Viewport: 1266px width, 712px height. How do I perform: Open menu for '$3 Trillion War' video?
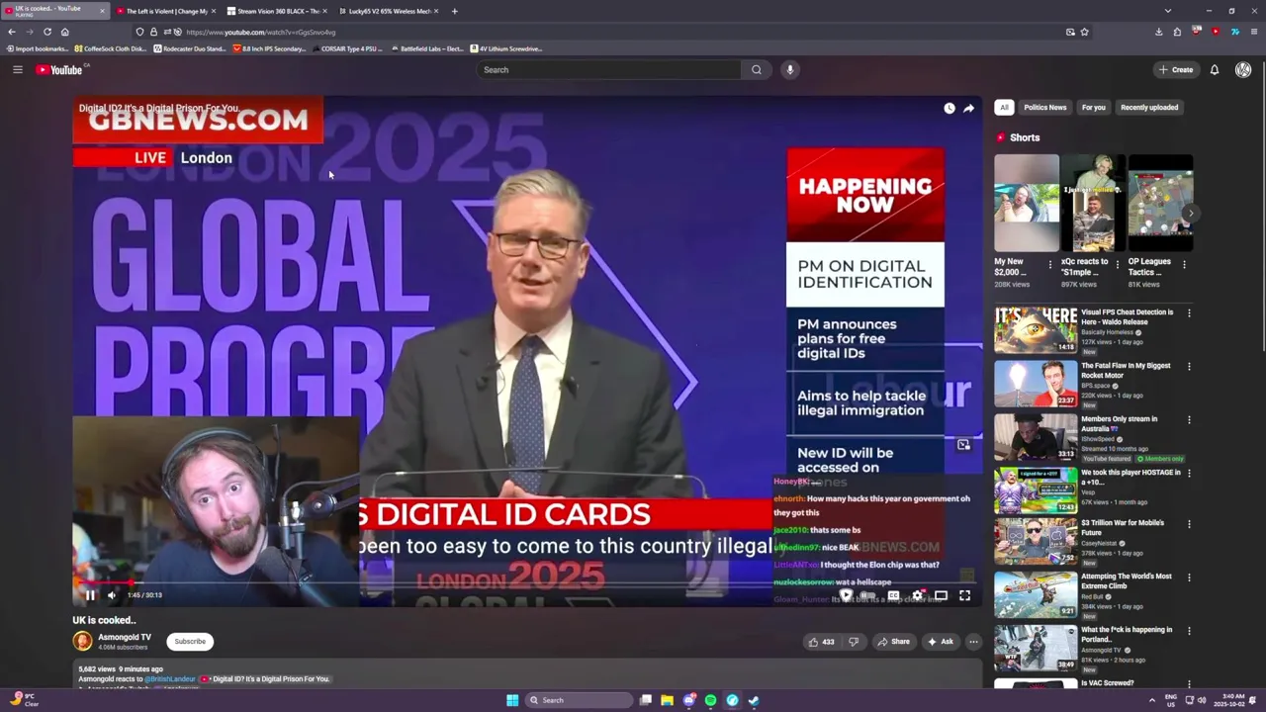1189,524
